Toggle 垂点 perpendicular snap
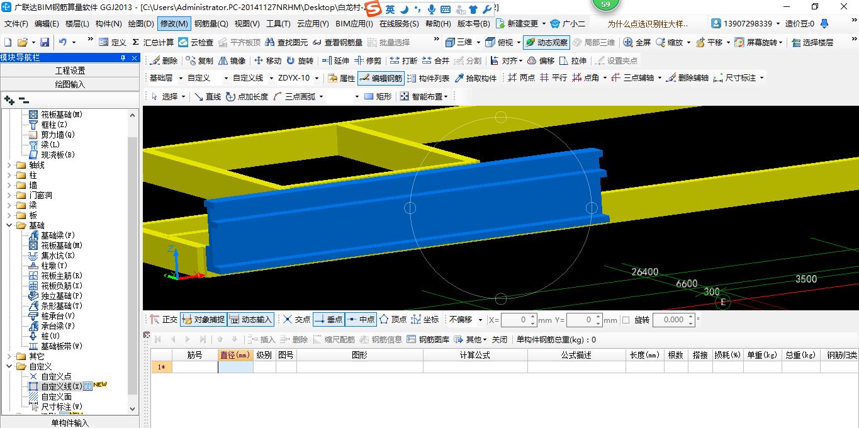The width and height of the screenshot is (859, 428). (328, 320)
